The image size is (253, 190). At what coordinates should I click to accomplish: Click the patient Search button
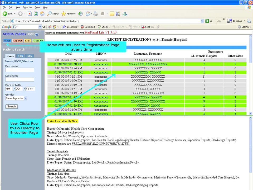pos(11,106)
